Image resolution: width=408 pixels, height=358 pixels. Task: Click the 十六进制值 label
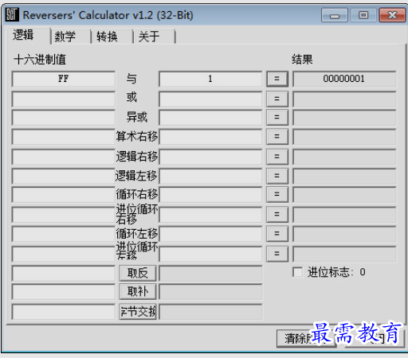click(x=40, y=60)
